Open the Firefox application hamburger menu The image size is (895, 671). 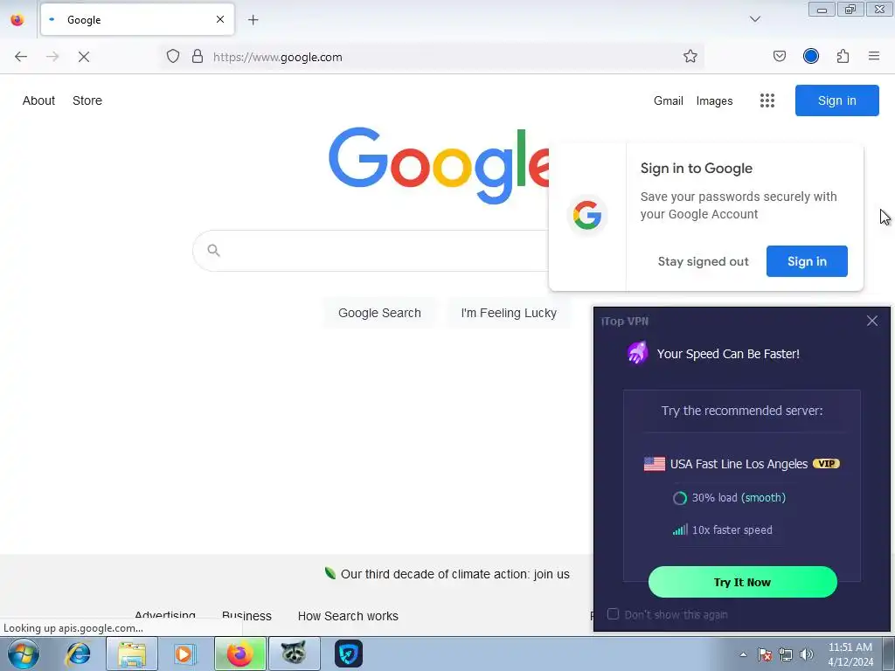point(874,57)
